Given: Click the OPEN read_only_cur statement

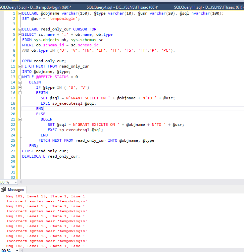Looking at the screenshot, I should pos(44,61).
